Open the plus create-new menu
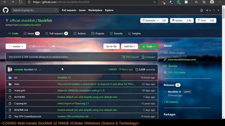This screenshot has height=126, width=225. click(x=208, y=10)
